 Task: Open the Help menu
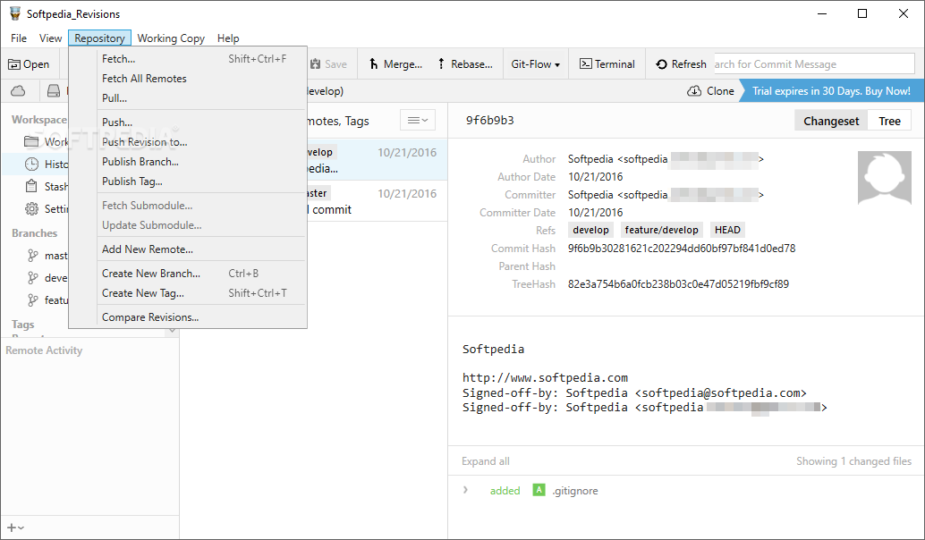[228, 38]
